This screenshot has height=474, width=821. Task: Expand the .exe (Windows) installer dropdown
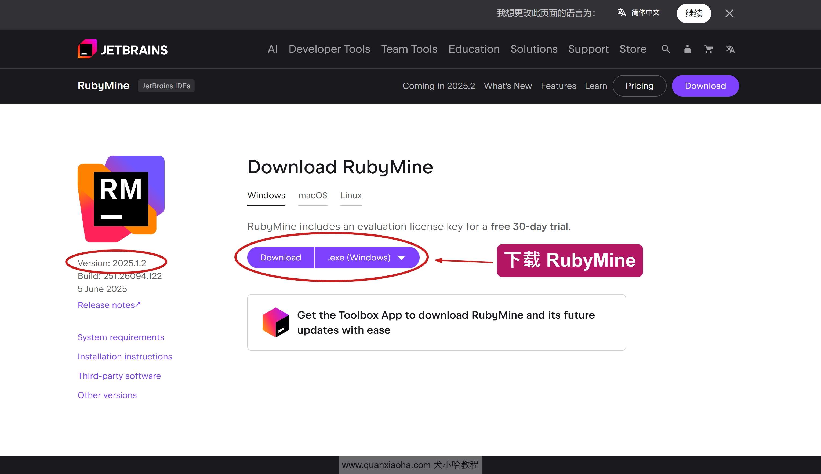pyautogui.click(x=367, y=258)
